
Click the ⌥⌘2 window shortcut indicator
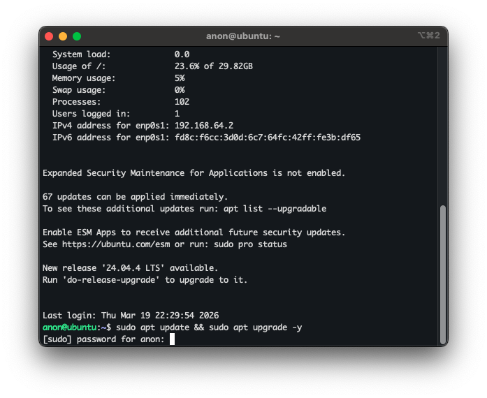click(428, 36)
